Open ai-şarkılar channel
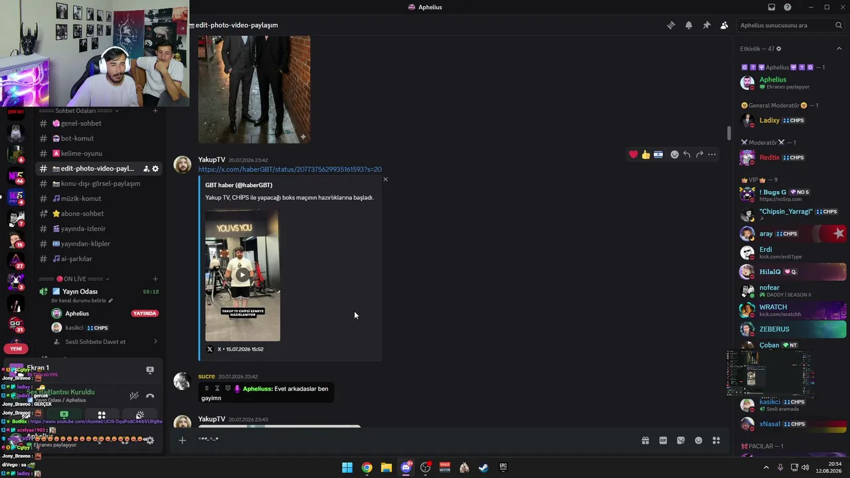The height and width of the screenshot is (478, 850). pyautogui.click(x=100, y=259)
